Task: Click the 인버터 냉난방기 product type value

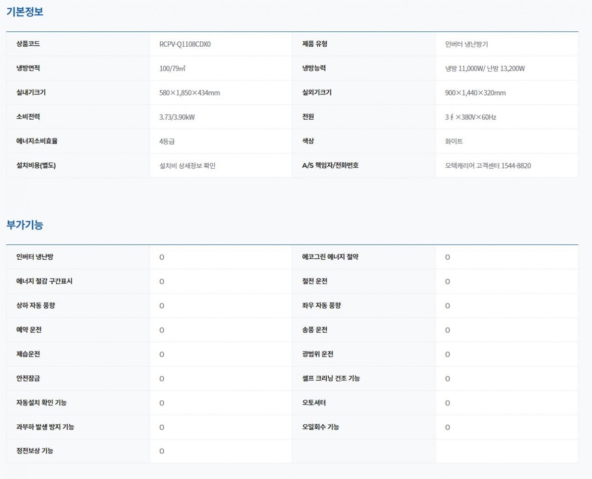Action: [x=466, y=44]
